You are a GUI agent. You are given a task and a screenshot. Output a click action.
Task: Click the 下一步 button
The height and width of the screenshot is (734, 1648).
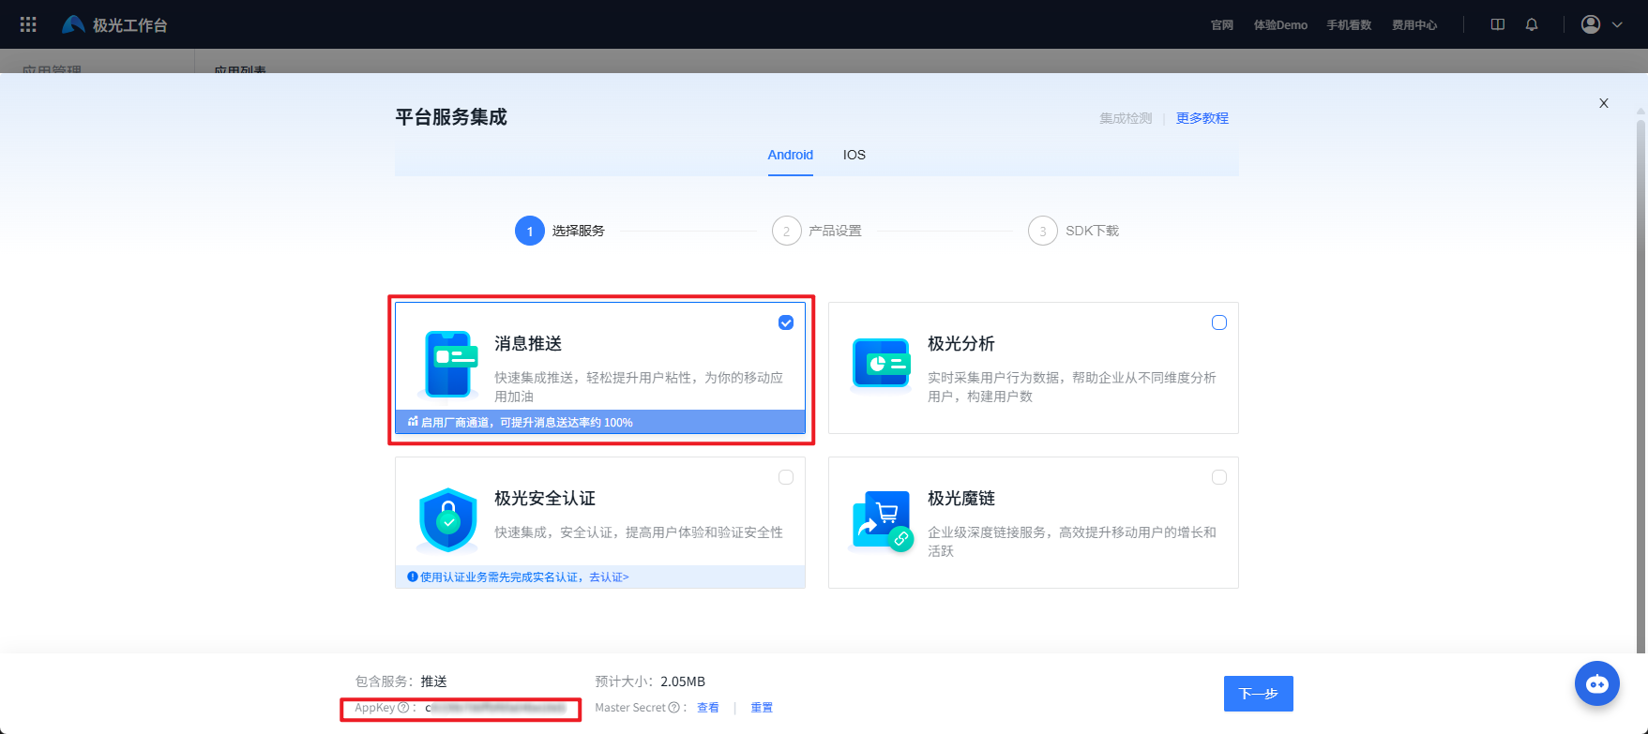[1259, 694]
